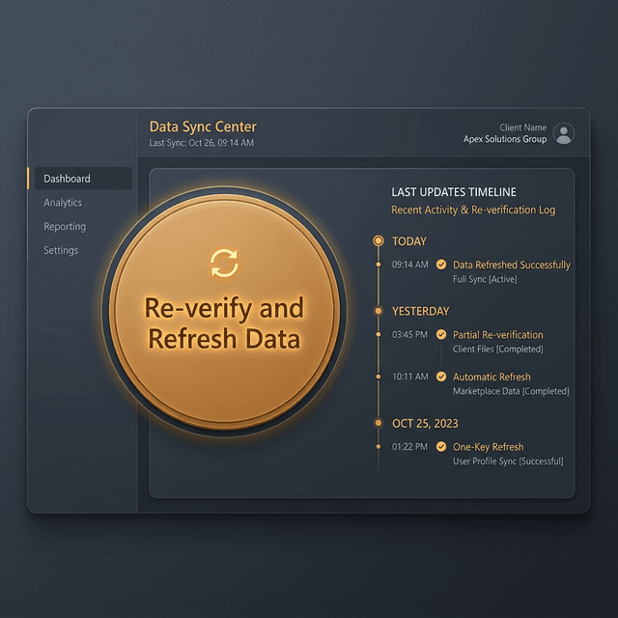Click the circular sync arrows icon
618x618 pixels.
click(x=224, y=262)
